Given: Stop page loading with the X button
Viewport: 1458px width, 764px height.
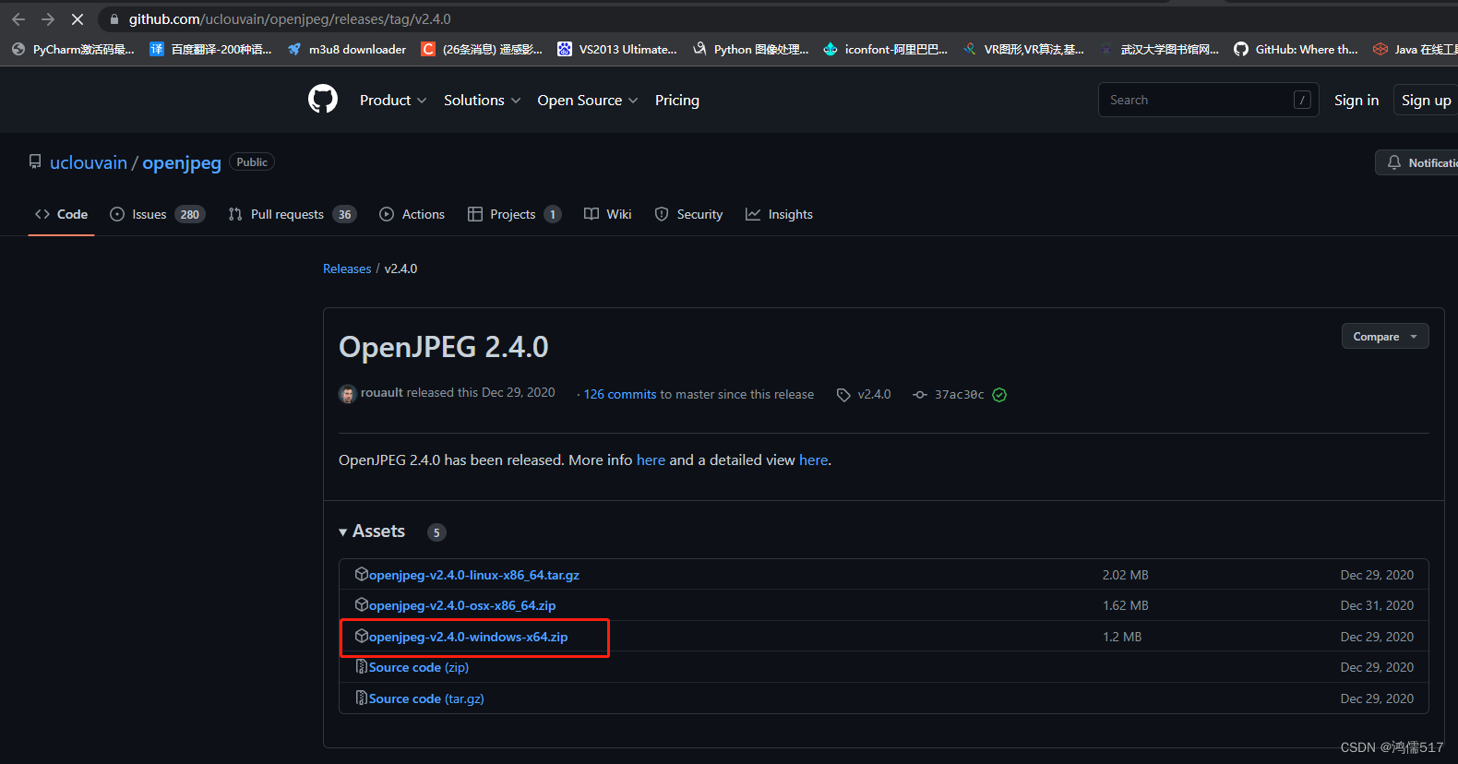Looking at the screenshot, I should pos(78,19).
